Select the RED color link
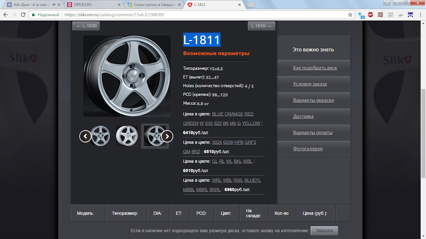Viewport: 426px width, 239px height. coord(249,114)
